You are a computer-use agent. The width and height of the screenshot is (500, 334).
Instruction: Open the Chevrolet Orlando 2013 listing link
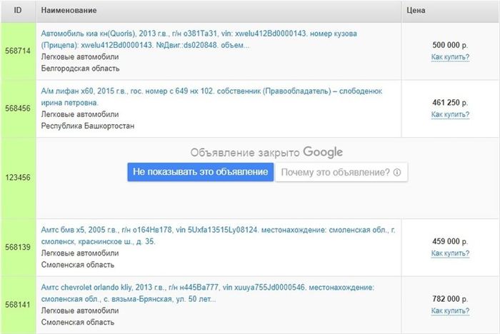208,293
